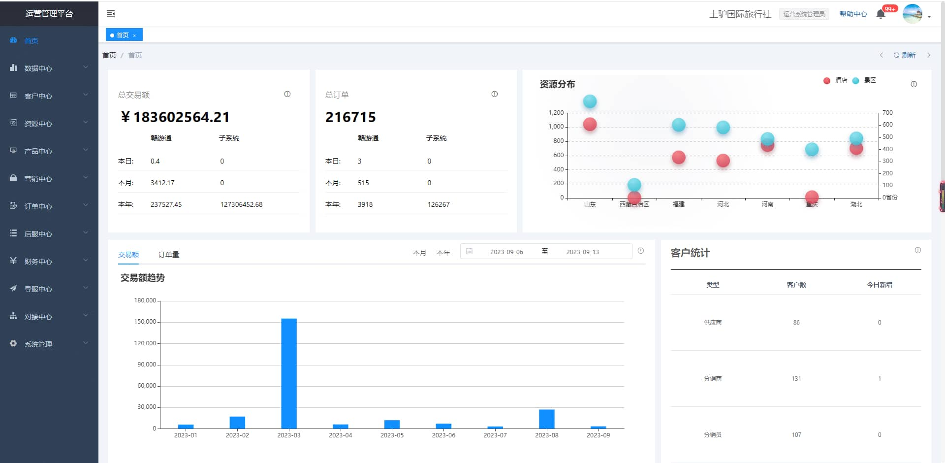Click the 后服中心 list icon

click(13, 233)
